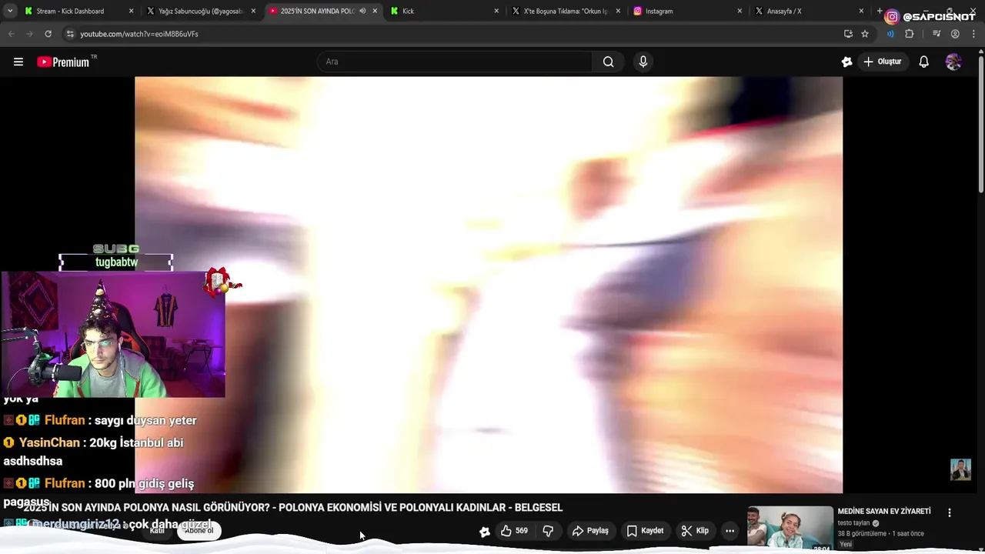The height and width of the screenshot is (554, 985).
Task: Go forward in browser history
Action: pyautogui.click(x=29, y=34)
